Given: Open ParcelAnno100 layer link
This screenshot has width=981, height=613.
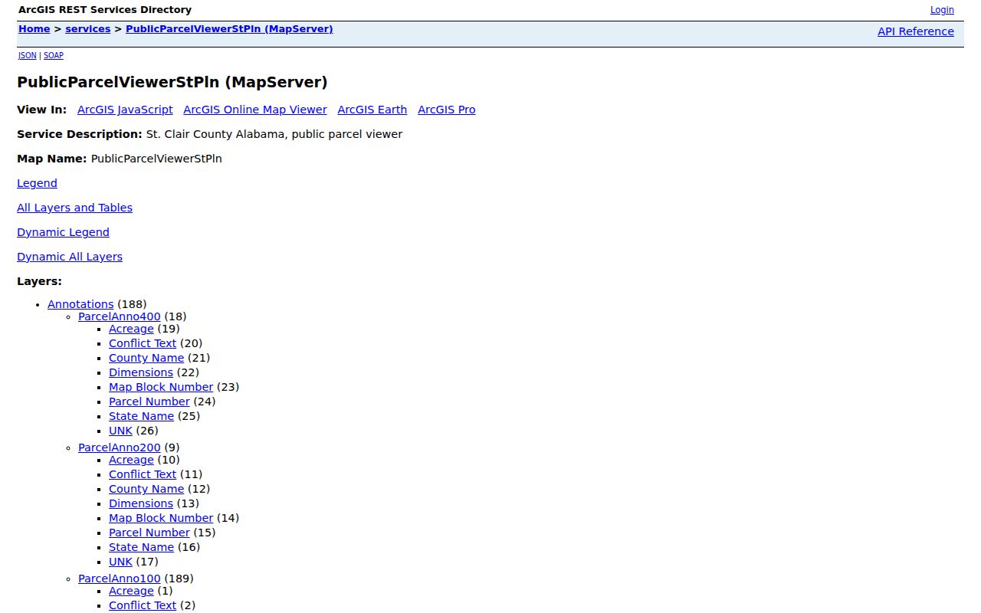Looking at the screenshot, I should click(120, 579).
